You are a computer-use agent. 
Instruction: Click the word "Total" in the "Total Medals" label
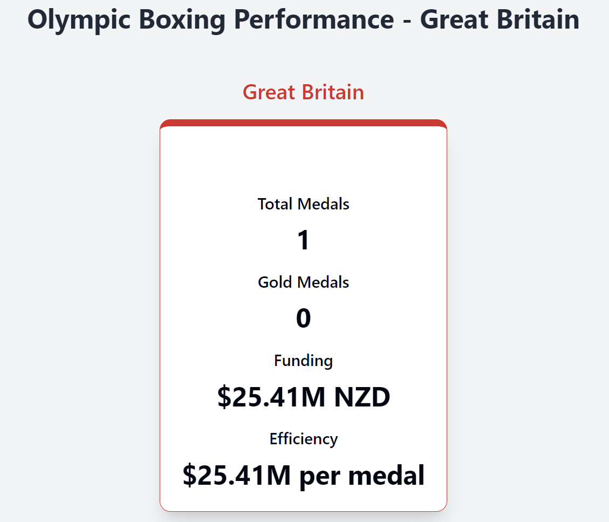(x=275, y=204)
